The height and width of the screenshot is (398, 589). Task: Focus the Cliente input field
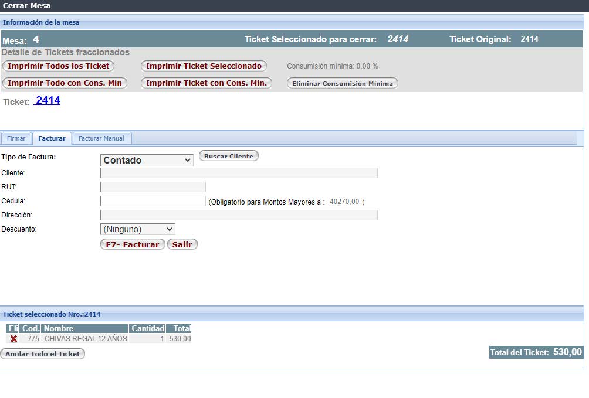239,173
